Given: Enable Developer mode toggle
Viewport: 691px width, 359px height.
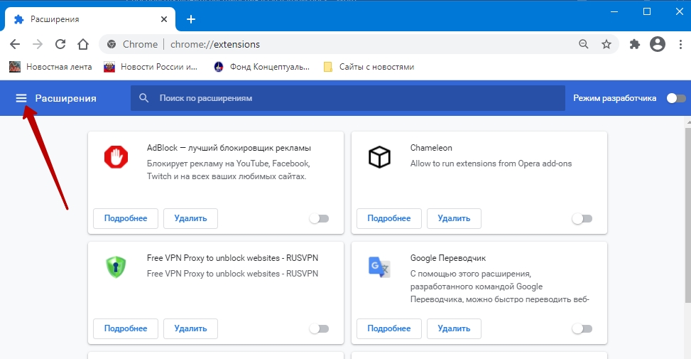Looking at the screenshot, I should (676, 98).
